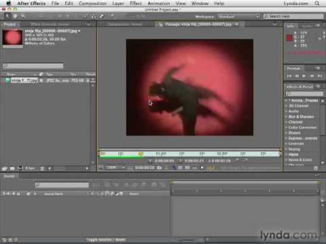Open the Apple menu

8,3
